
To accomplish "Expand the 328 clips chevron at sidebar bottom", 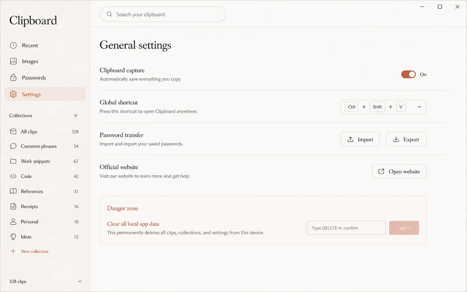I will click(80, 281).
